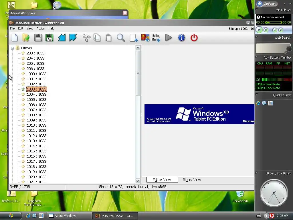
Task: Click the green Save As floppy icon
Action: 49,38
